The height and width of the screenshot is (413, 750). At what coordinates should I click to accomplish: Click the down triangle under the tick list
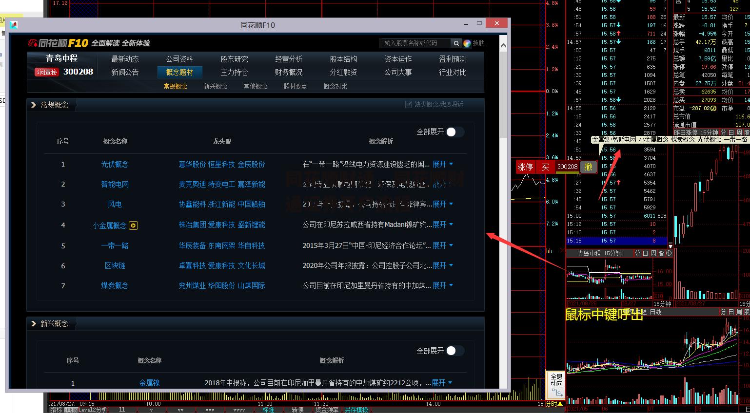(671, 246)
